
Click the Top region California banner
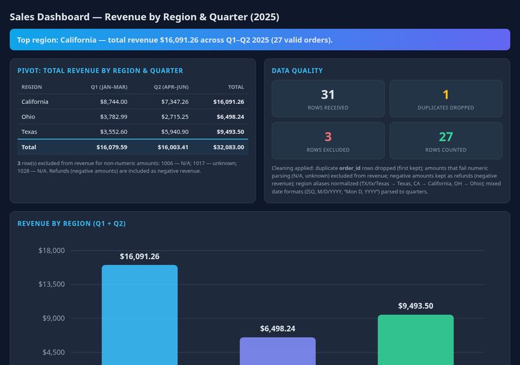point(259,40)
